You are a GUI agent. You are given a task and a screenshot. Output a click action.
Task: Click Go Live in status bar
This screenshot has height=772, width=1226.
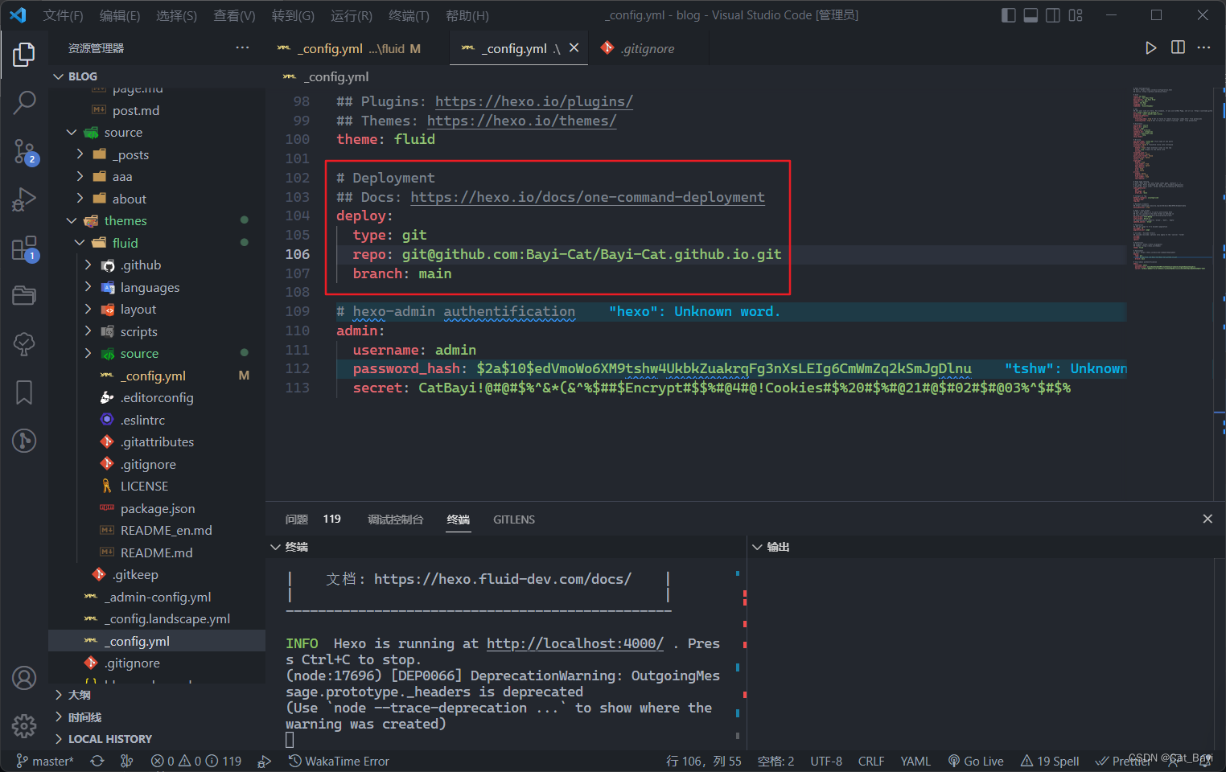(x=976, y=761)
